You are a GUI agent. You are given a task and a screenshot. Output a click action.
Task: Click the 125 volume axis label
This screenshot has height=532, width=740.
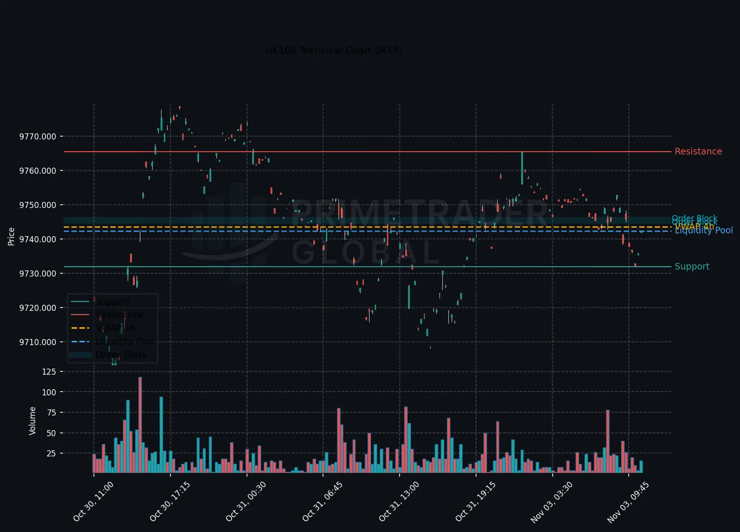coord(49,372)
